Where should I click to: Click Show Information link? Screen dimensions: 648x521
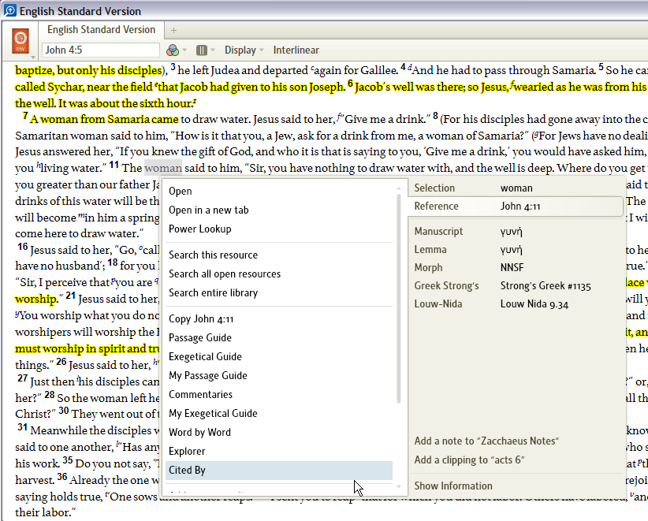453,486
